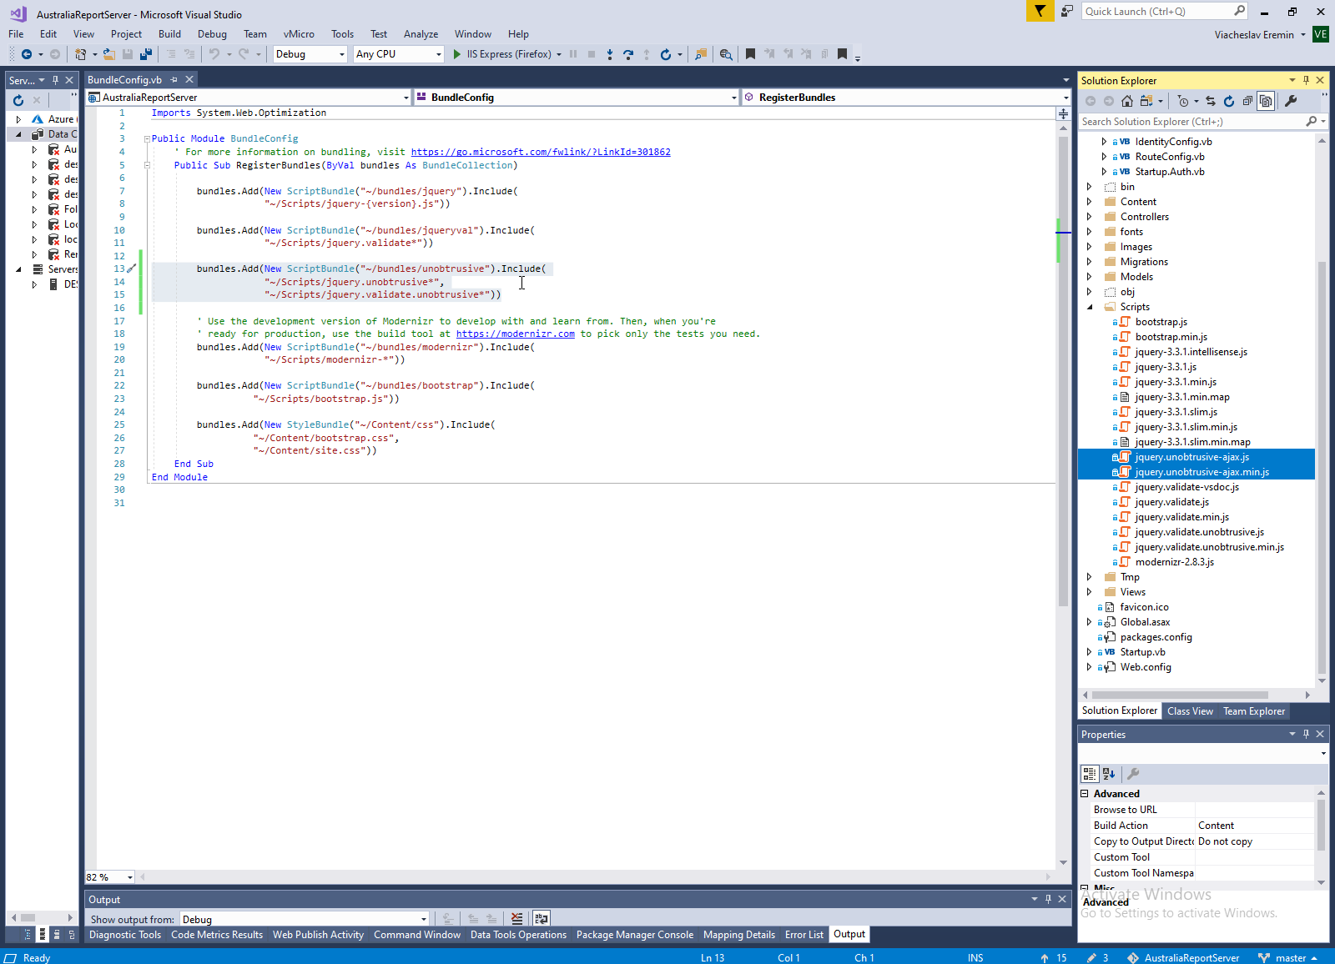This screenshot has width=1335, height=964.
Task: Click the Solution Explorer Home icon
Action: [1127, 101]
